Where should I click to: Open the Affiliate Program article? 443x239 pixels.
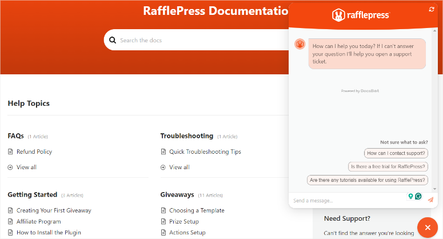pyautogui.click(x=38, y=221)
